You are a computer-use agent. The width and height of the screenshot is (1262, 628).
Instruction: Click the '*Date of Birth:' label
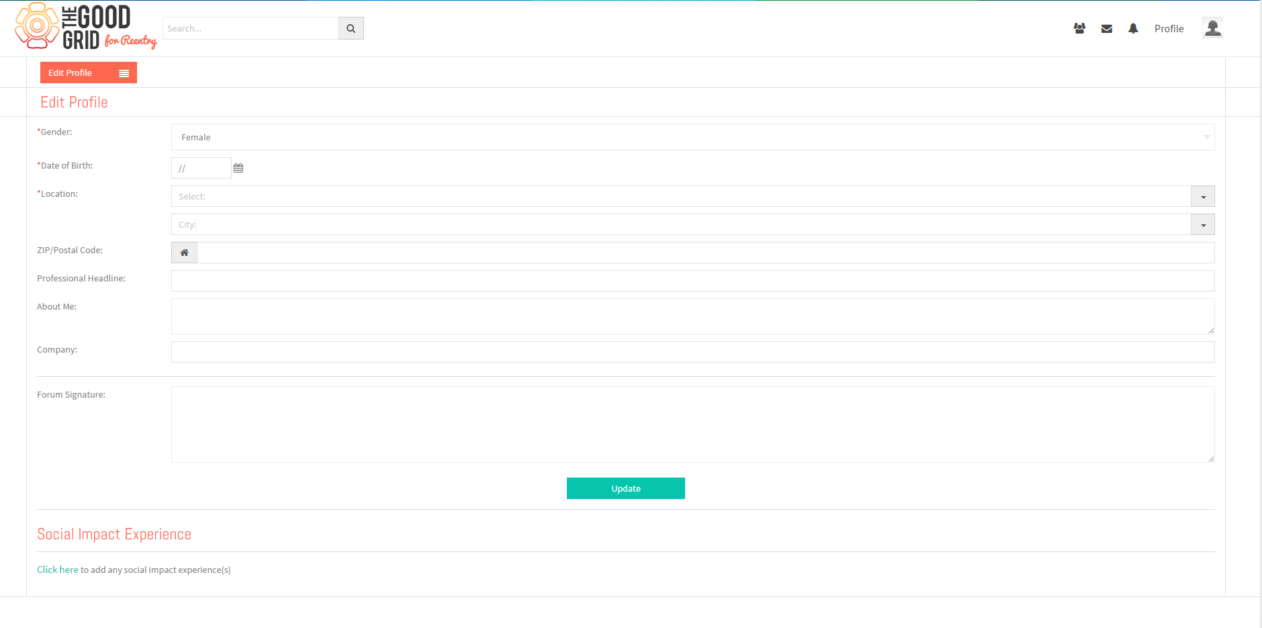pyautogui.click(x=65, y=165)
